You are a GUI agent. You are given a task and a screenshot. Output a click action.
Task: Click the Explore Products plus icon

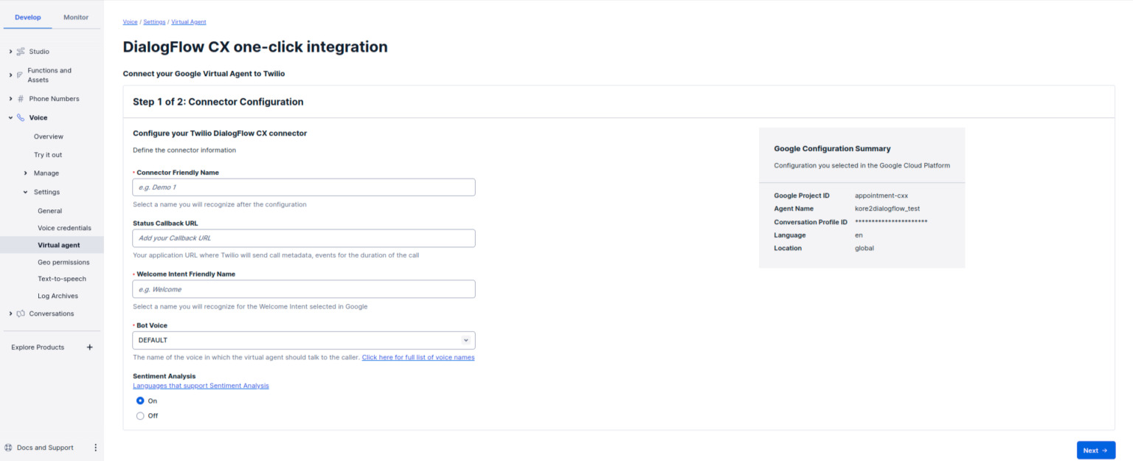click(x=89, y=347)
